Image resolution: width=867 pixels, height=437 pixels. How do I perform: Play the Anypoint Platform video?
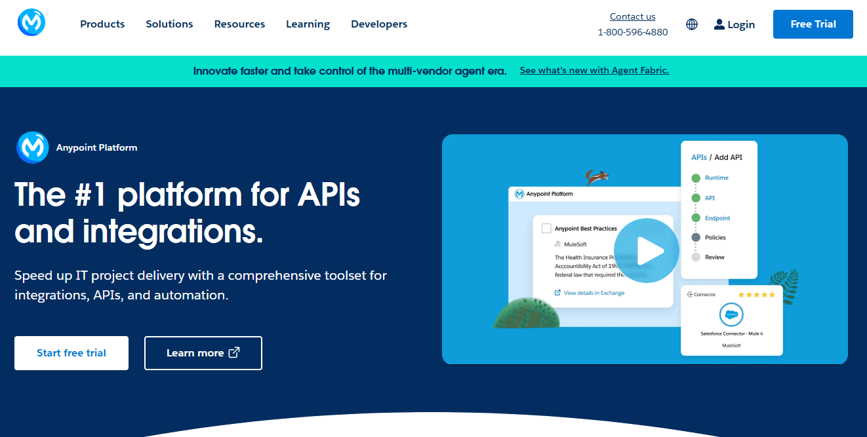(x=647, y=251)
